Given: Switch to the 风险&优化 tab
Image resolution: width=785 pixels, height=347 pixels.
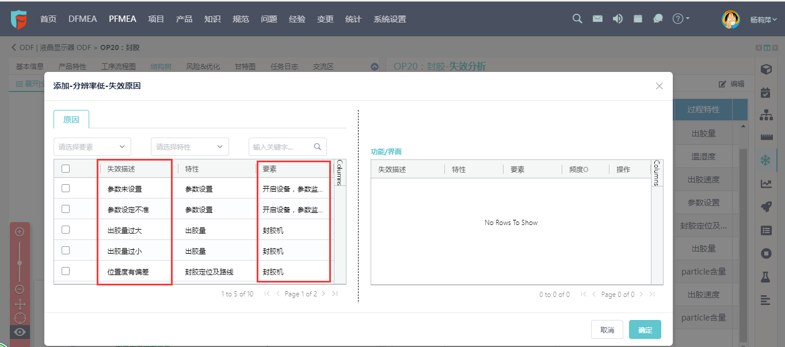Looking at the screenshot, I should coord(203,67).
